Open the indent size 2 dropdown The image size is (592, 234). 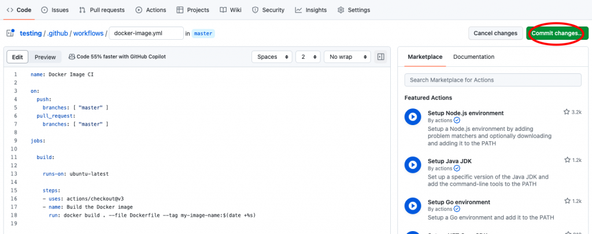tap(308, 57)
